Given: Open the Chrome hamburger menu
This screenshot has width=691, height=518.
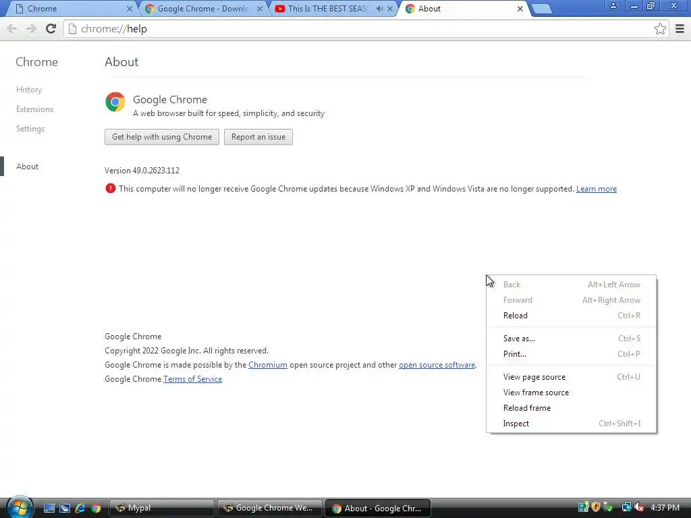Looking at the screenshot, I should (680, 29).
